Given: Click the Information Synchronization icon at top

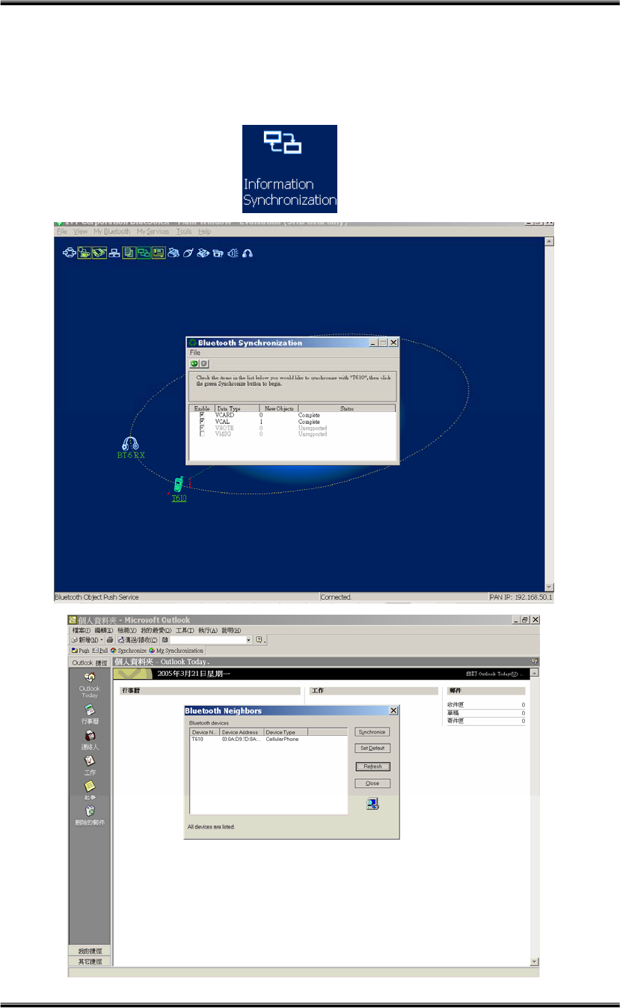Looking at the screenshot, I should (289, 168).
